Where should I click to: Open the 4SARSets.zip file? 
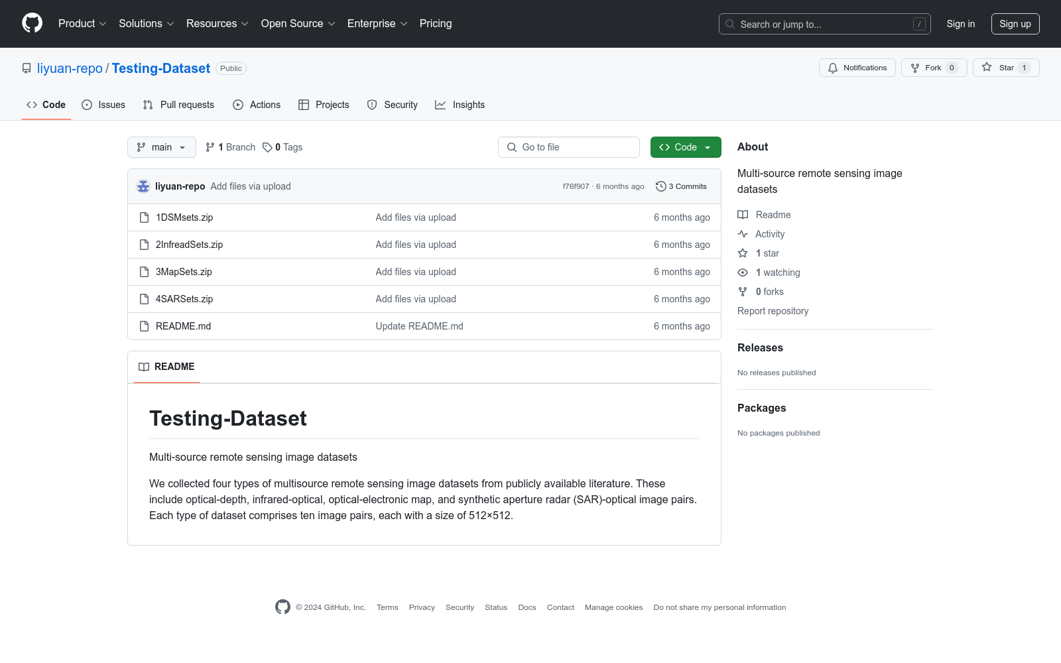point(184,299)
